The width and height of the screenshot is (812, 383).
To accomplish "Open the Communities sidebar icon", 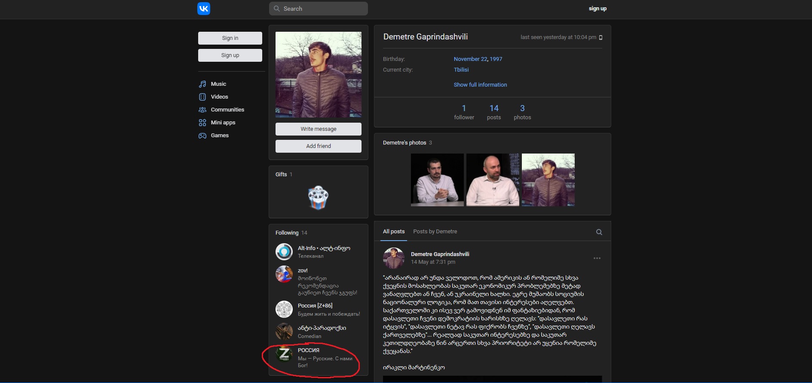I will click(202, 110).
